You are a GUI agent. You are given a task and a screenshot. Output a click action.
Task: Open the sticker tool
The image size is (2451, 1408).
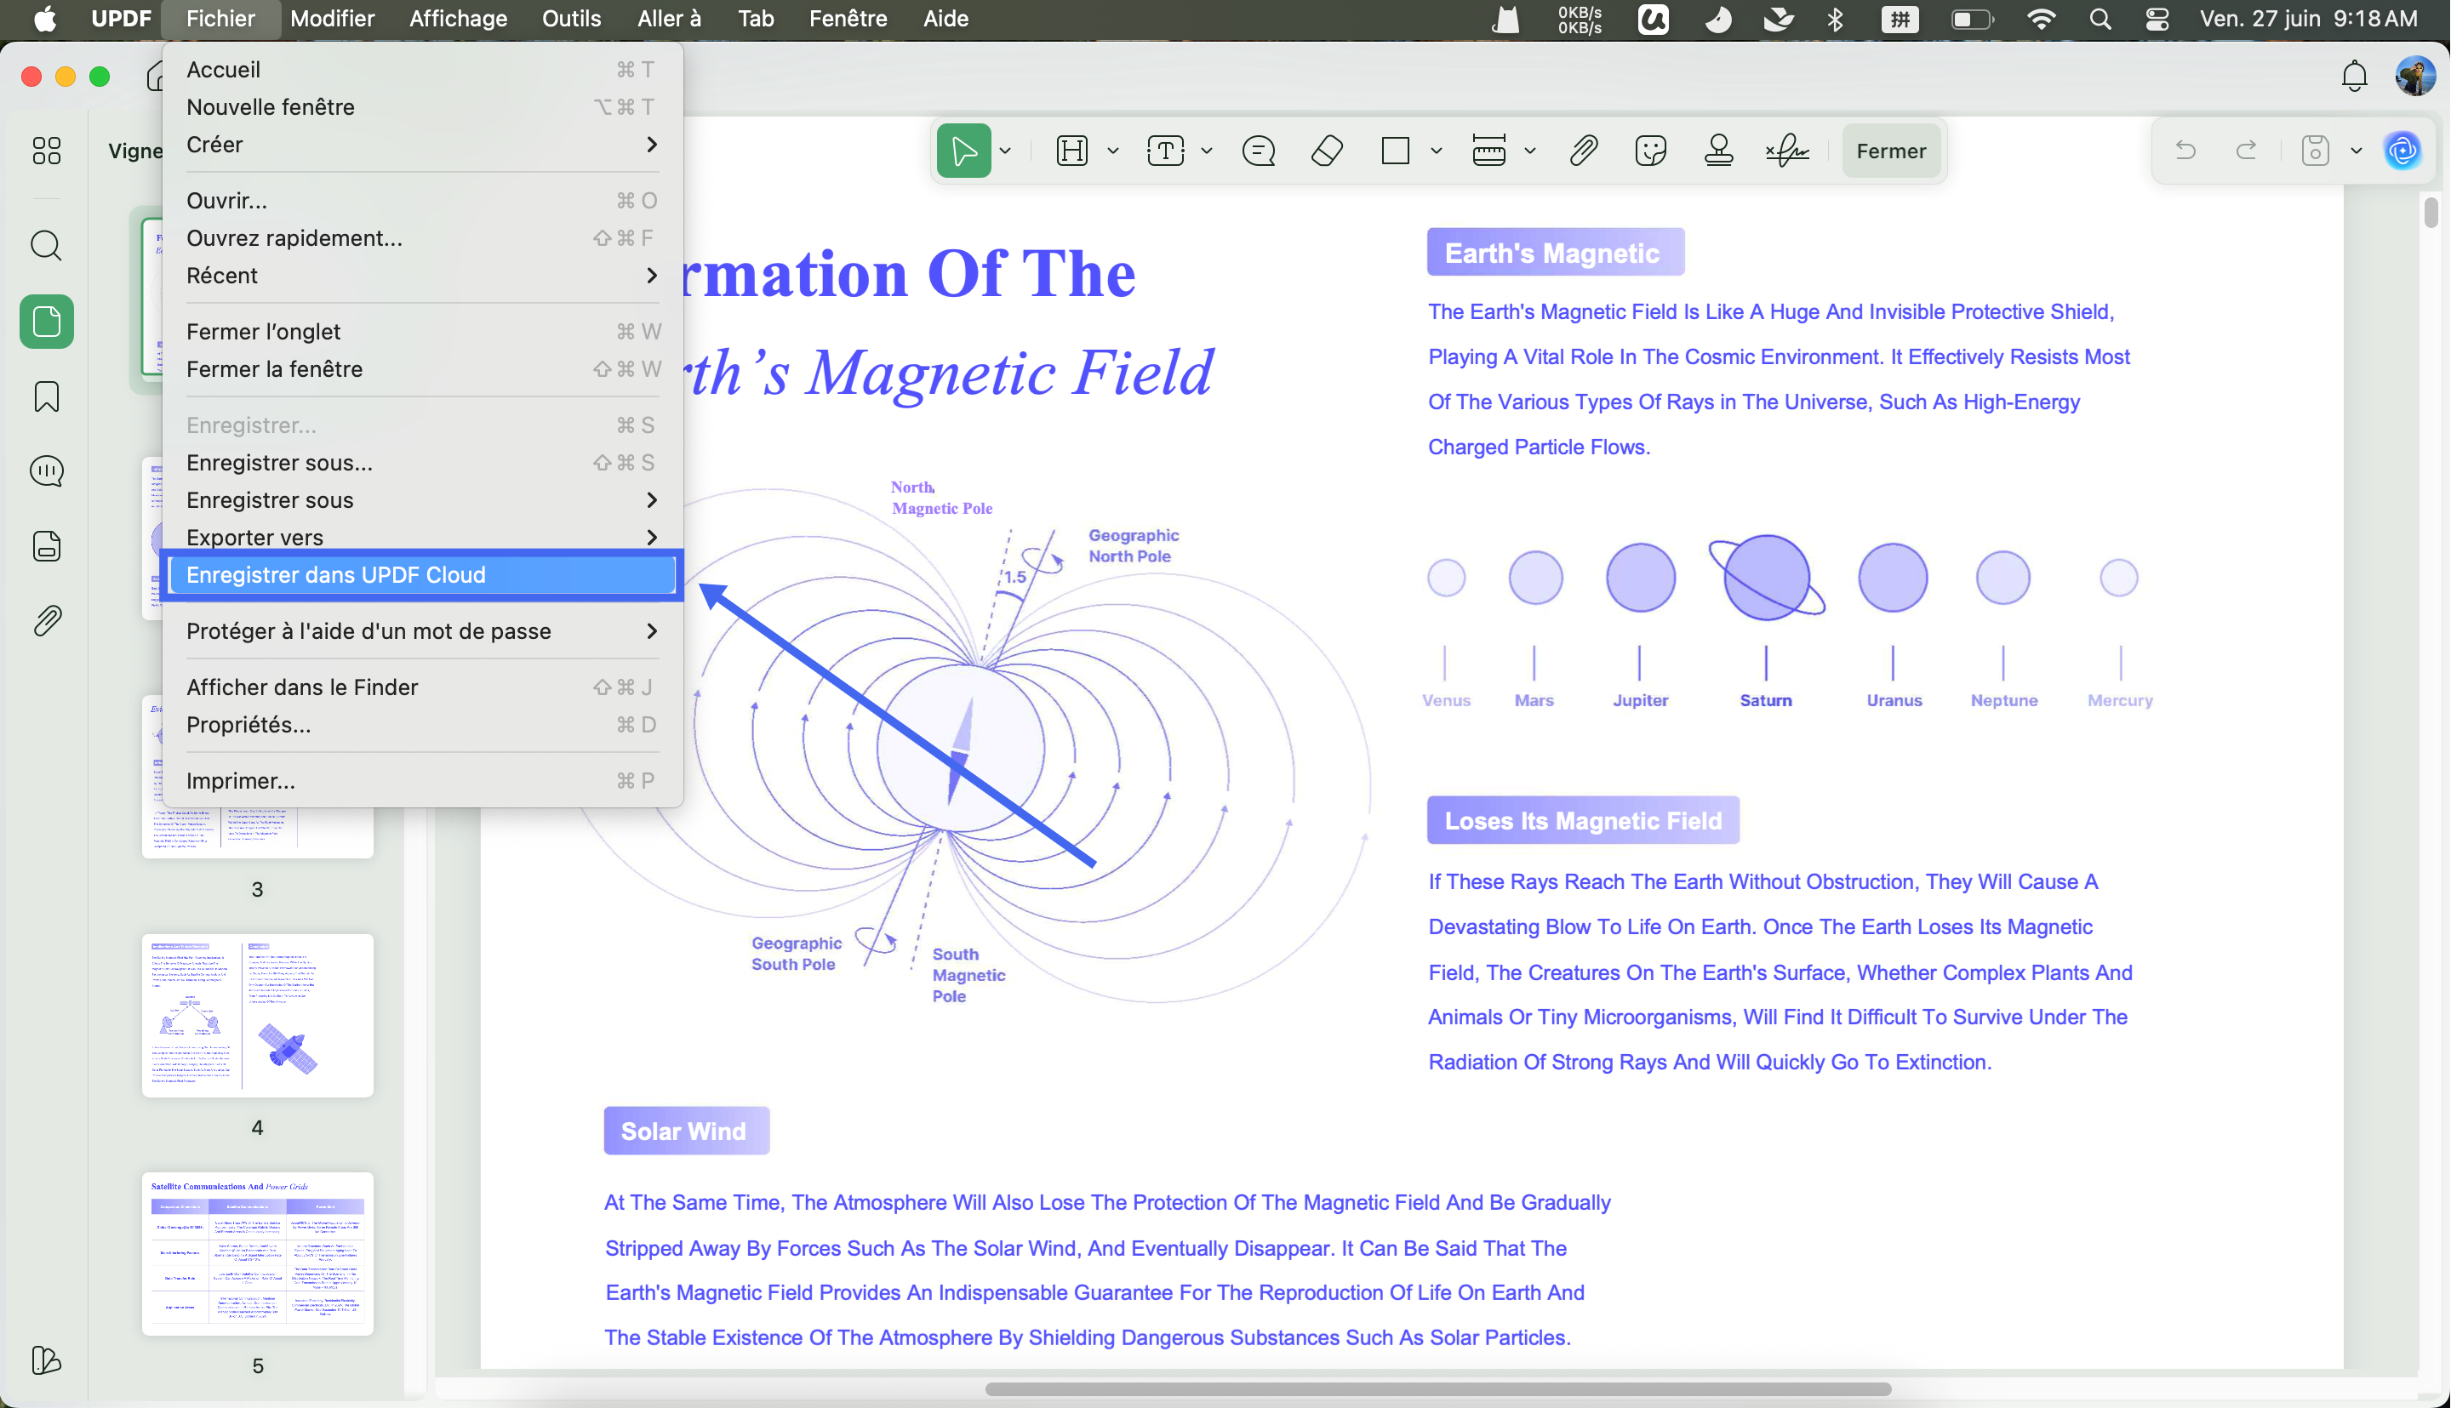click(x=1650, y=151)
